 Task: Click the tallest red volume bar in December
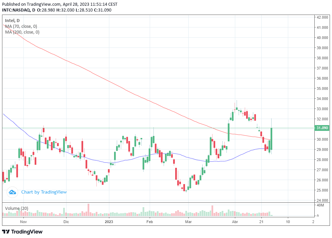(89, 210)
